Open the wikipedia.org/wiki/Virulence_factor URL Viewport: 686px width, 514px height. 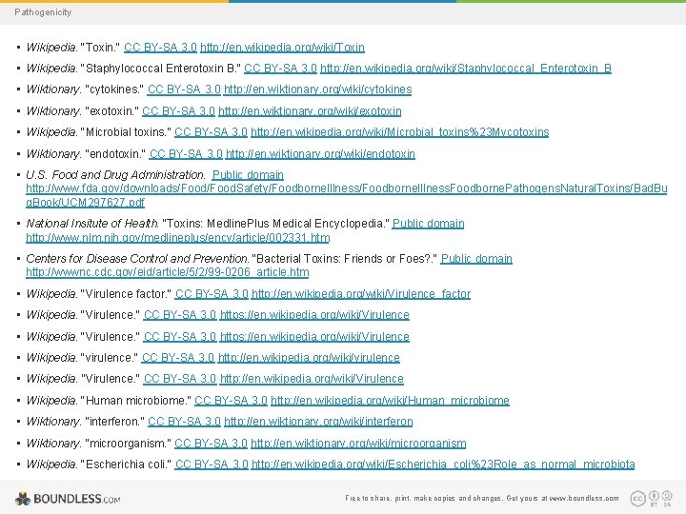pyautogui.click(x=361, y=294)
